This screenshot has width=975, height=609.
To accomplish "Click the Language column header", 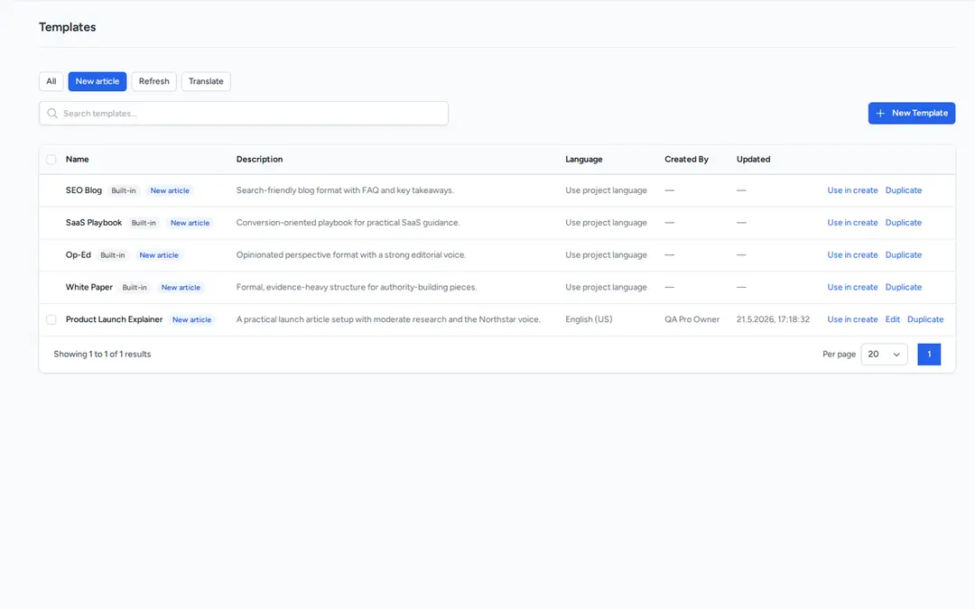I will tap(584, 159).
